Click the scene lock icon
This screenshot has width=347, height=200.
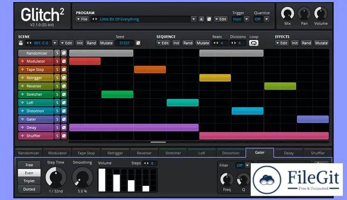point(21,43)
